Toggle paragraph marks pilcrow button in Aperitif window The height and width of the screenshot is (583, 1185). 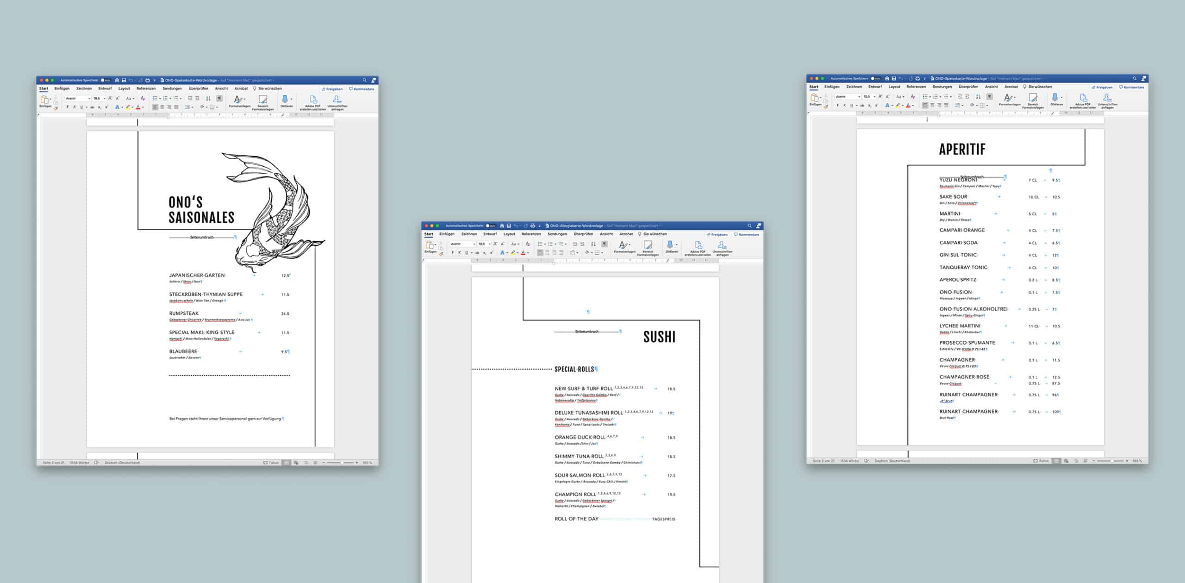point(989,97)
